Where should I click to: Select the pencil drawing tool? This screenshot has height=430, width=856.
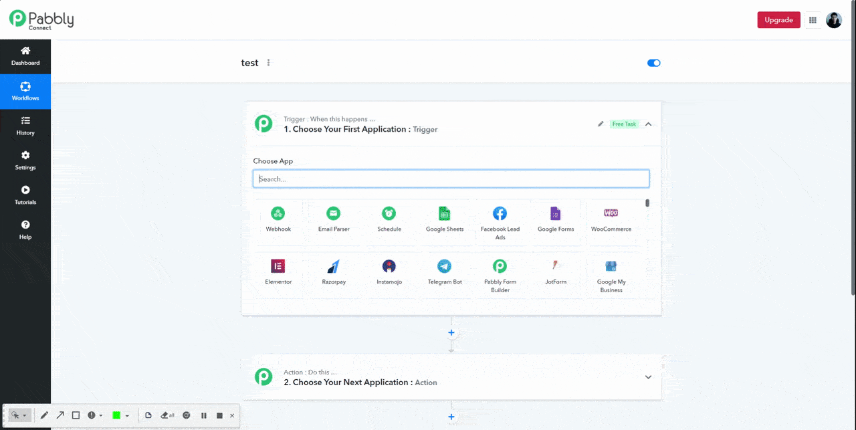coord(44,415)
